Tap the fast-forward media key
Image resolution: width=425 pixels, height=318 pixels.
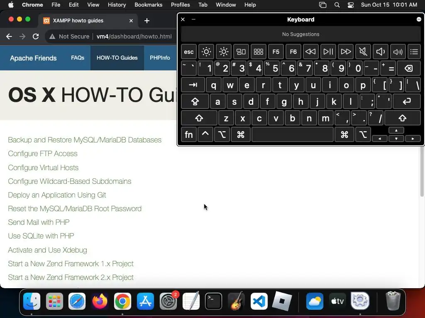[346, 52]
